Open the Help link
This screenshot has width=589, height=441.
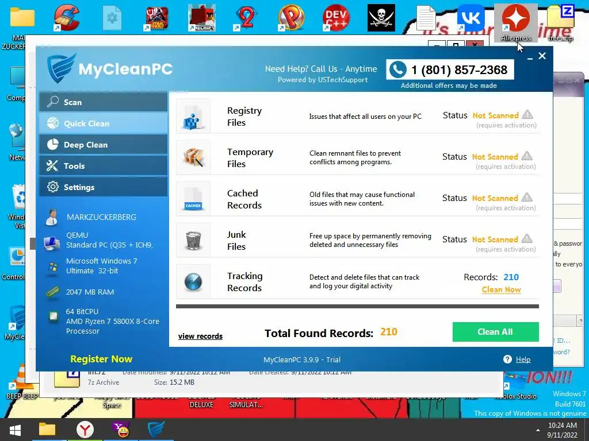click(523, 359)
